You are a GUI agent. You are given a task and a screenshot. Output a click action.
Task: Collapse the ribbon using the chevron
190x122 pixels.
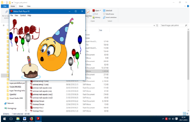[x=185, y=6]
